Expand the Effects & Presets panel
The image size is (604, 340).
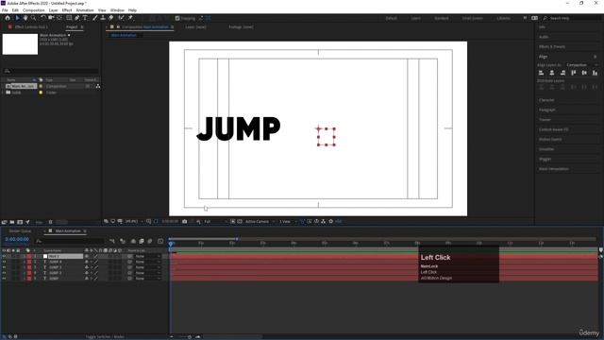(x=552, y=46)
